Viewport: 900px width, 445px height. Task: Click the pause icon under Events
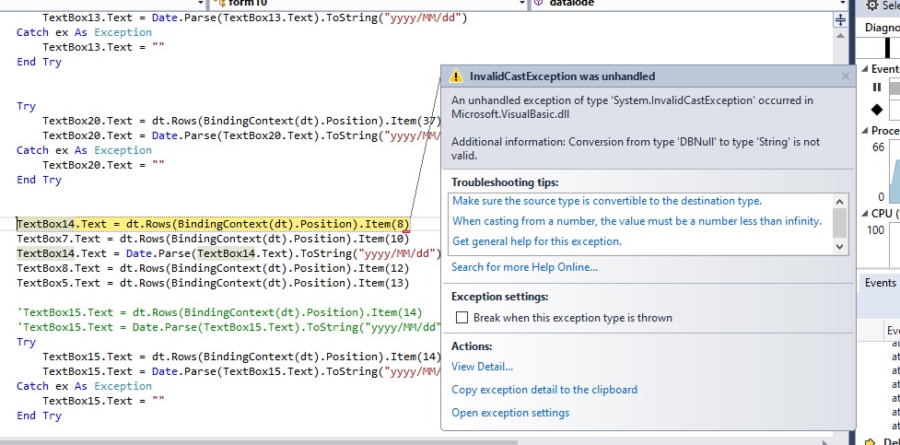click(x=876, y=88)
